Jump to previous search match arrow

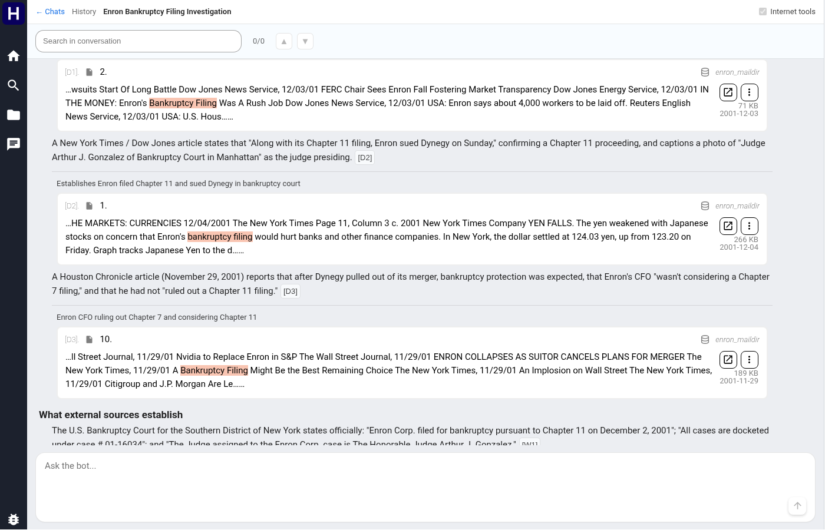(284, 41)
